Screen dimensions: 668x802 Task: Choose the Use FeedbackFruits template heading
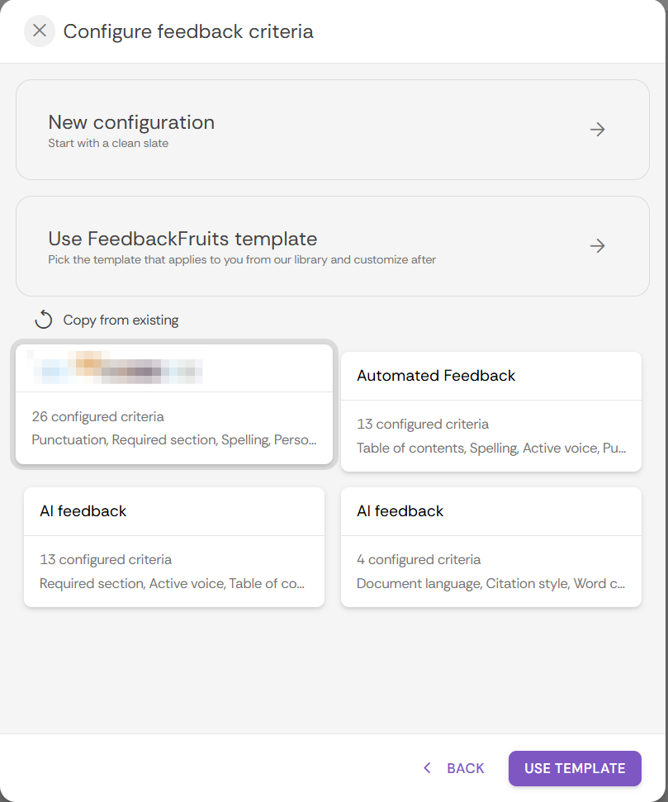click(182, 239)
